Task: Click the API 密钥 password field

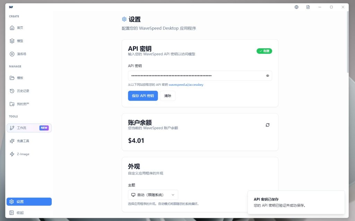Action: tap(200, 76)
